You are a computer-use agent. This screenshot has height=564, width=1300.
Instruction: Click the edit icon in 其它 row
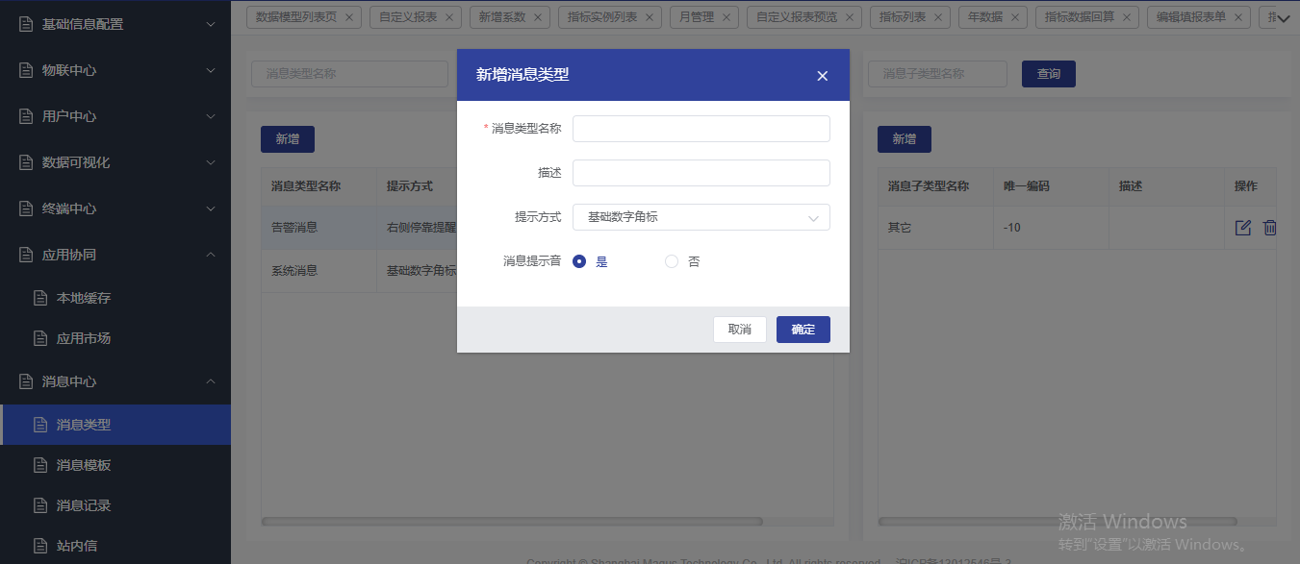(1242, 228)
